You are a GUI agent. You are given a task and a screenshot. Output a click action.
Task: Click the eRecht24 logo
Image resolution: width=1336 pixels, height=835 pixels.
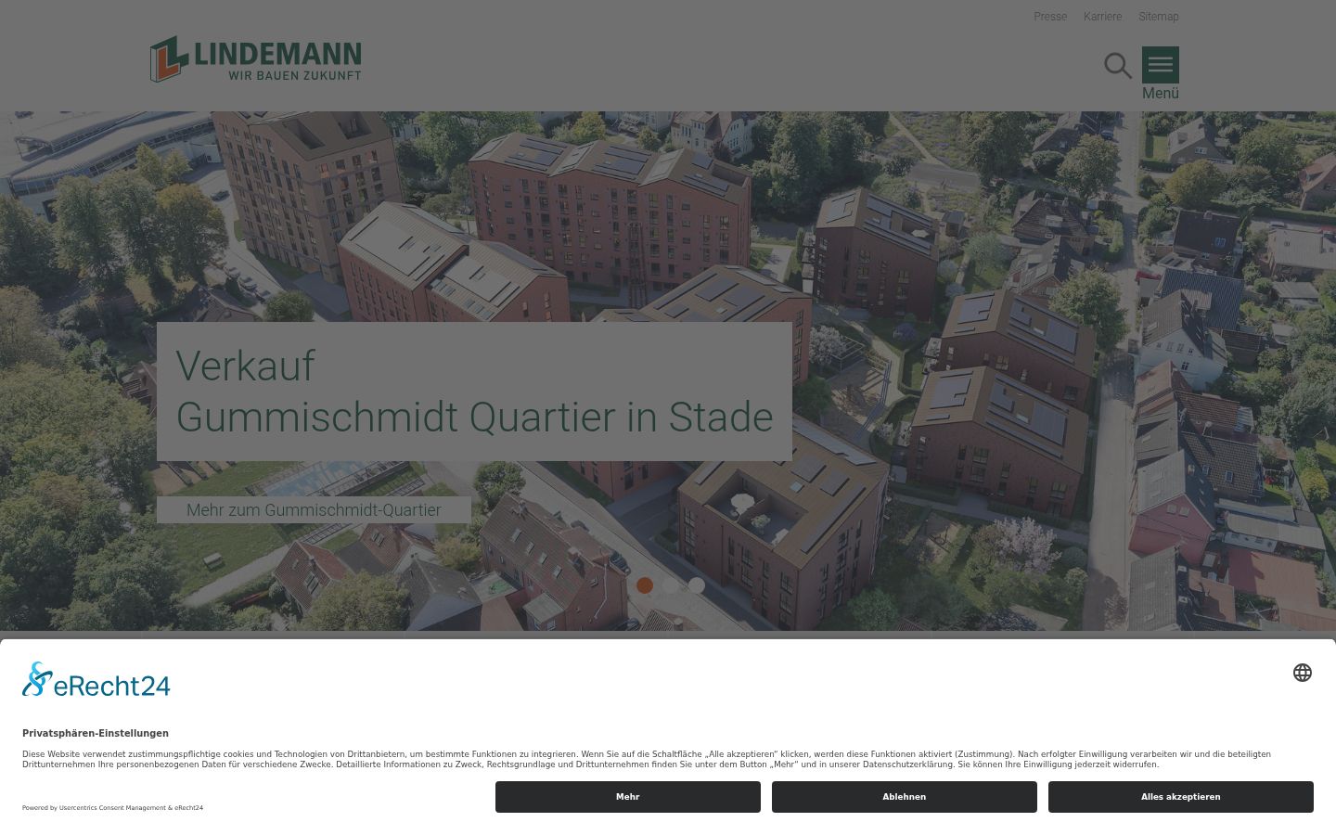96,680
